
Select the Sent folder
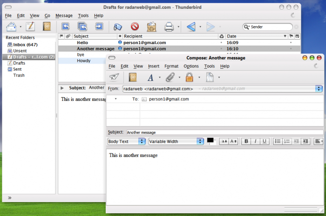17,69
